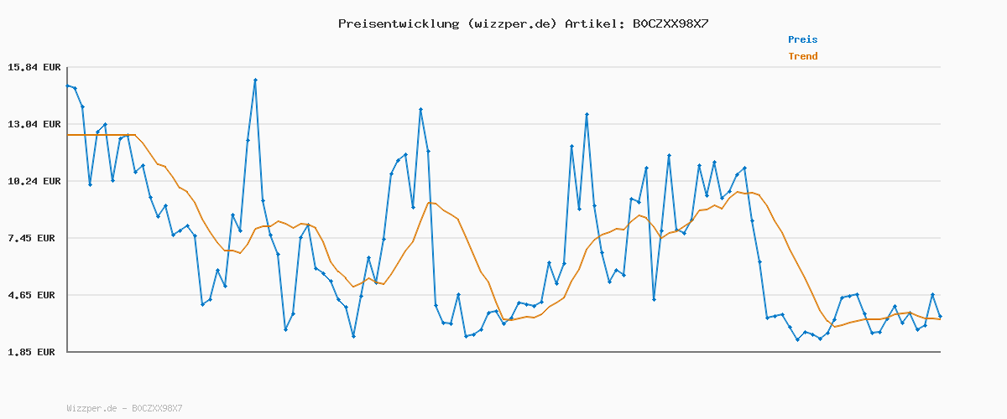The width and height of the screenshot is (1007, 419).
Task: Click the horizontal x-axis baseline
Action: [503, 352]
